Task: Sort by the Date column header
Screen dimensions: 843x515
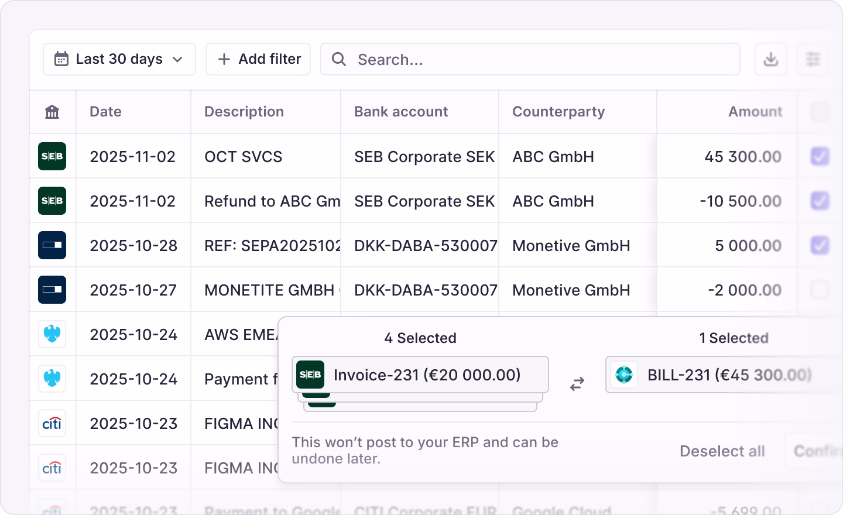Action: pos(105,112)
